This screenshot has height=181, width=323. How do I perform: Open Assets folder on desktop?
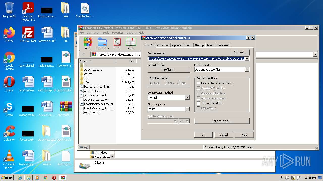coord(47,158)
